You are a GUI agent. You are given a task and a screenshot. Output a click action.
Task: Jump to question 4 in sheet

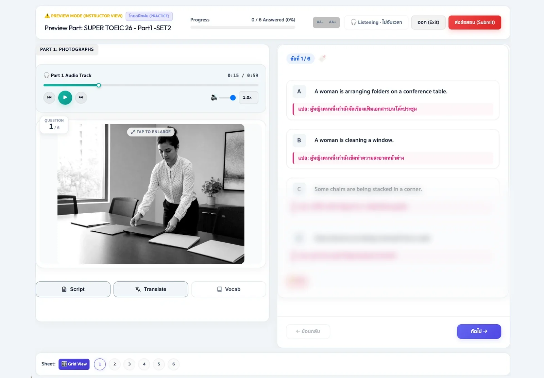pos(144,364)
